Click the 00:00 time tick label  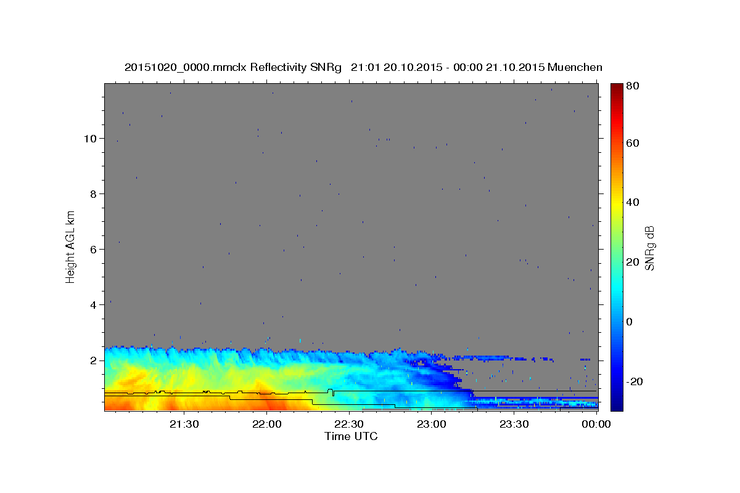coord(596,424)
